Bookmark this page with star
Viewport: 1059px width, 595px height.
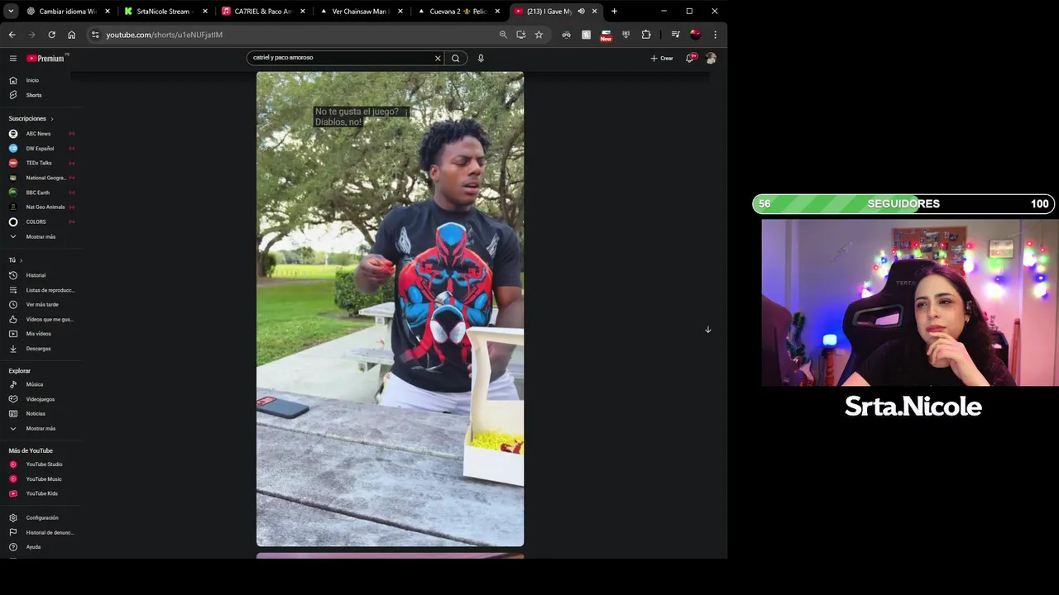pos(539,35)
